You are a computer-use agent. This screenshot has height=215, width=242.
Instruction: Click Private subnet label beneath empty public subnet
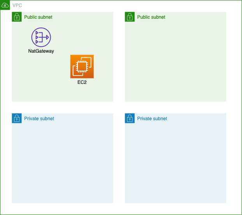pos(152,119)
